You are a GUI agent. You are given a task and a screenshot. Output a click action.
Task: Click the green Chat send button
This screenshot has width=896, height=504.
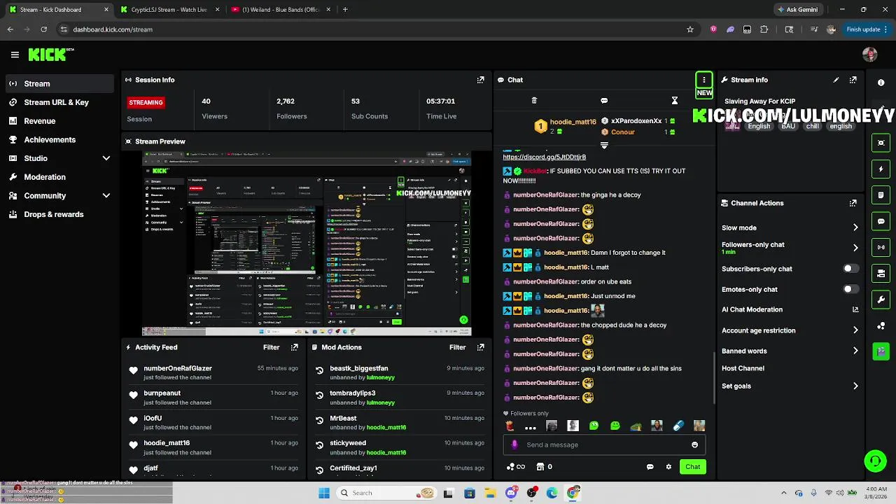coord(692,467)
